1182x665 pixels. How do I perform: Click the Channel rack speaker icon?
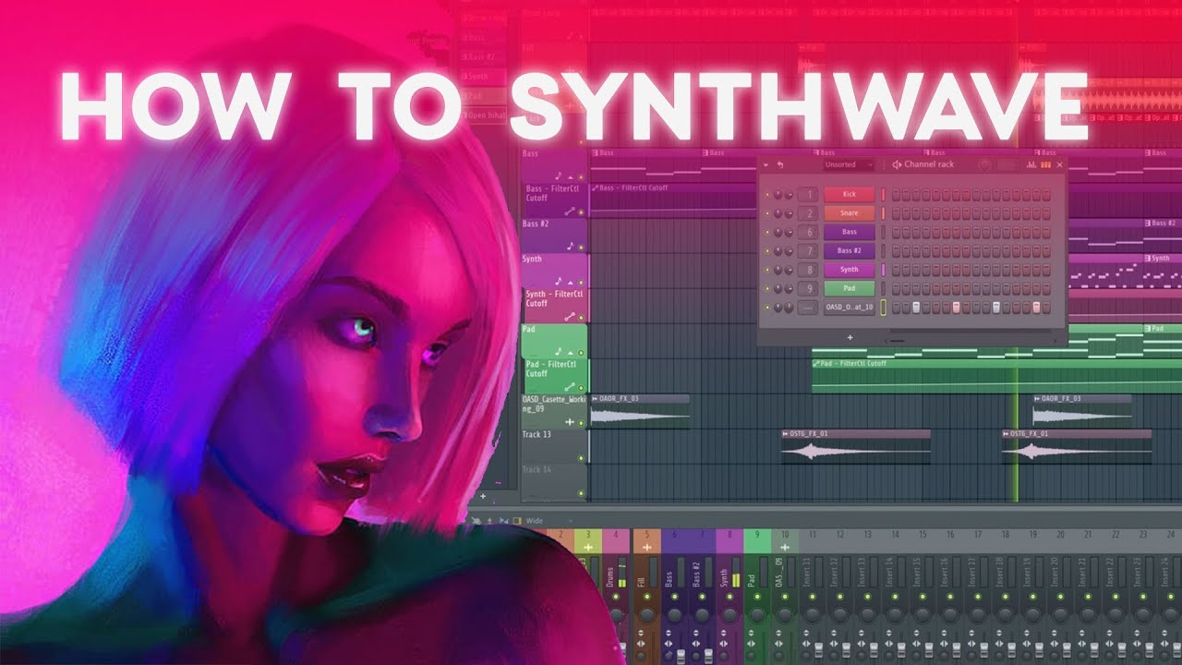(x=897, y=164)
